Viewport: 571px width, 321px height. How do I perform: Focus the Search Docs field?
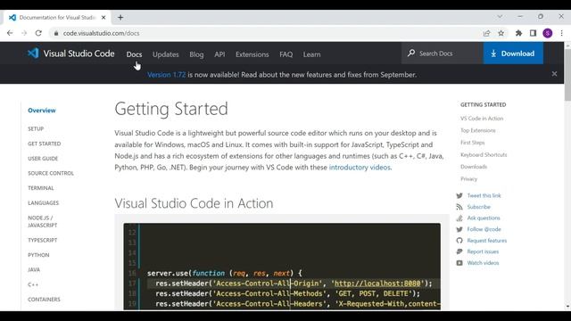(x=443, y=53)
